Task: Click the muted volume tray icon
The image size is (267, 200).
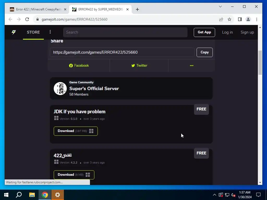Action: tap(233, 195)
